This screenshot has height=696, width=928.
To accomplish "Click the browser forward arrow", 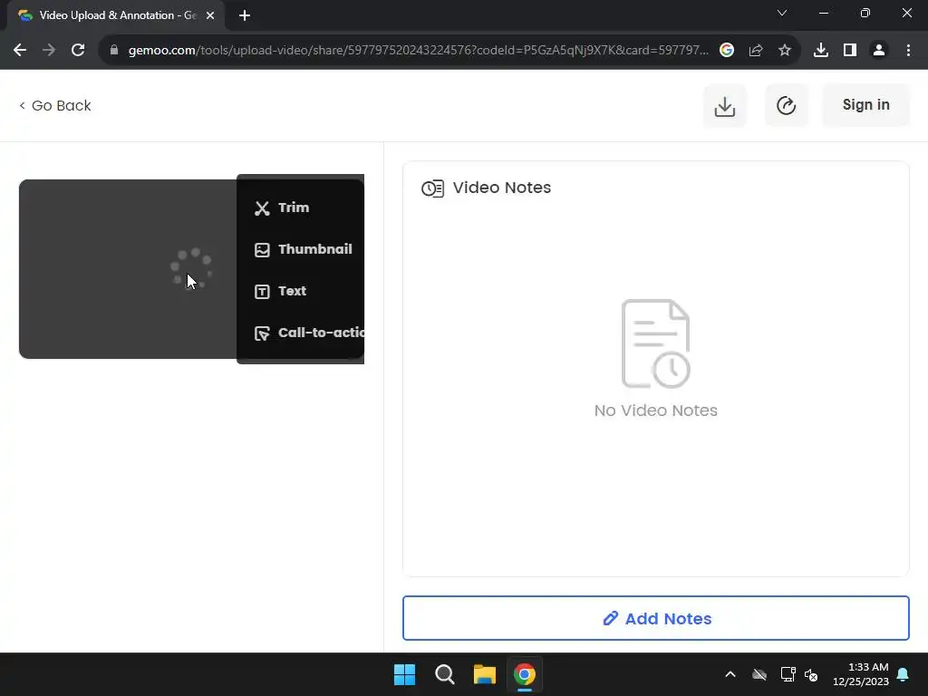I will [x=49, y=51].
